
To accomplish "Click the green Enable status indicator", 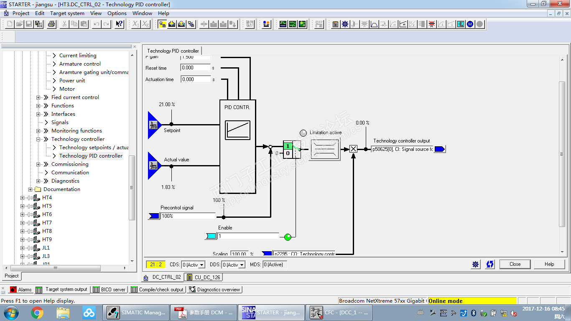I will pos(288,237).
